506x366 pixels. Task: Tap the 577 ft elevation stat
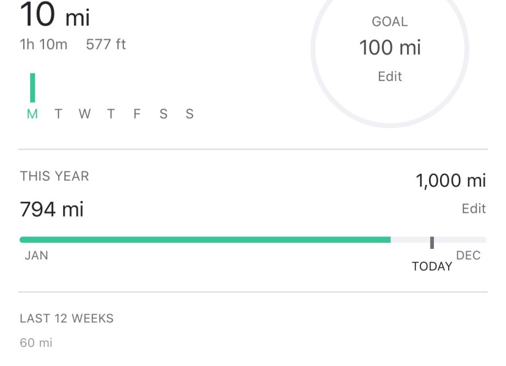(106, 45)
